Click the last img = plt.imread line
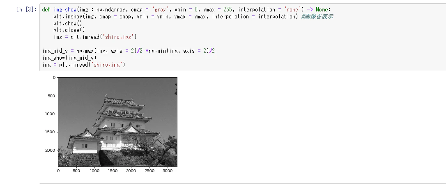 click(84, 65)
